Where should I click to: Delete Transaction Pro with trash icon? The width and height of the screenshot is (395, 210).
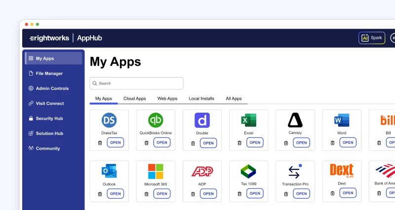point(286,194)
